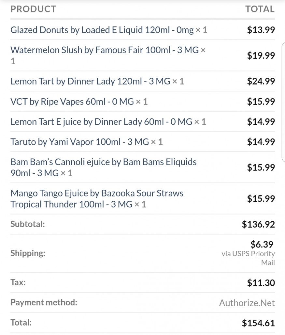Select Lemon Tart by Dinner Lady 120ml item
The height and width of the screenshot is (335, 285).
[x=90, y=81]
